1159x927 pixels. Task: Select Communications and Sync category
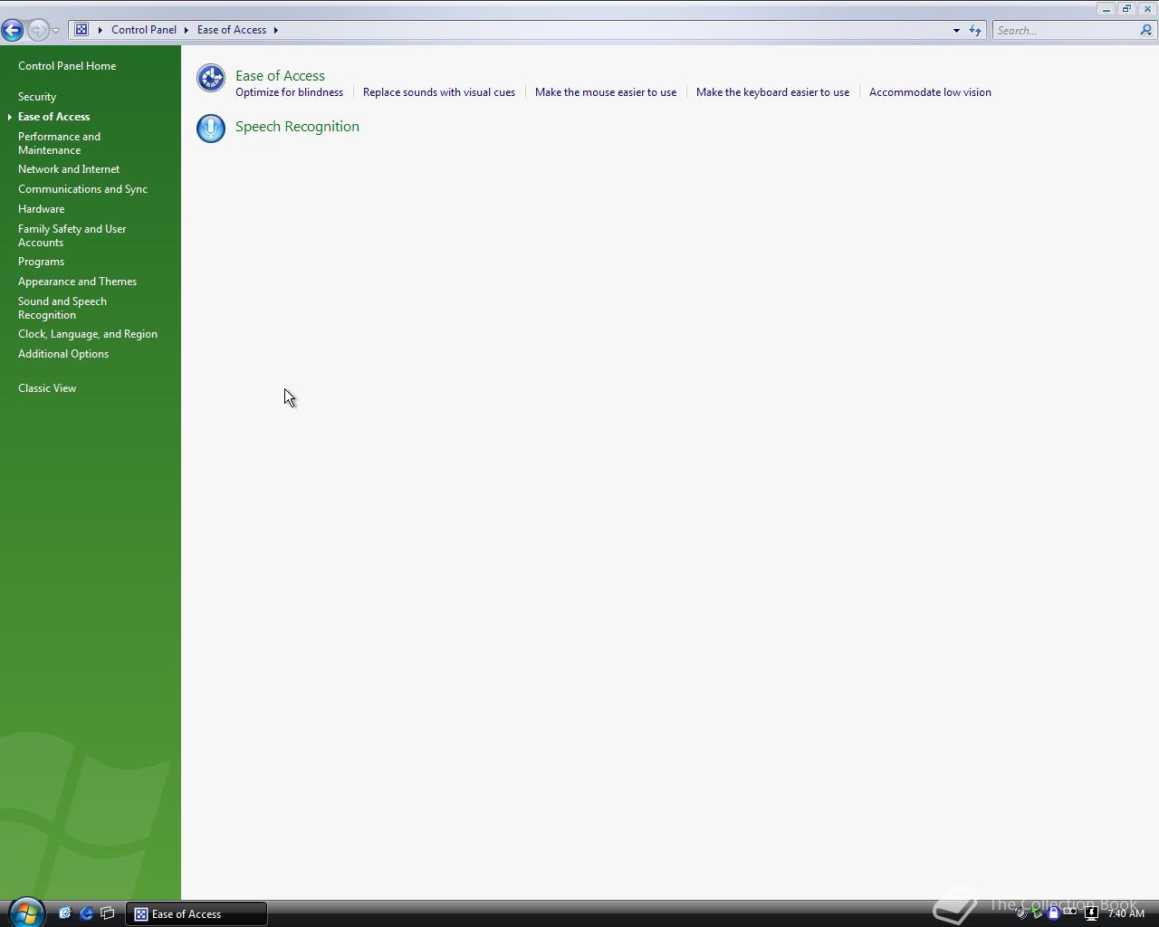click(82, 189)
